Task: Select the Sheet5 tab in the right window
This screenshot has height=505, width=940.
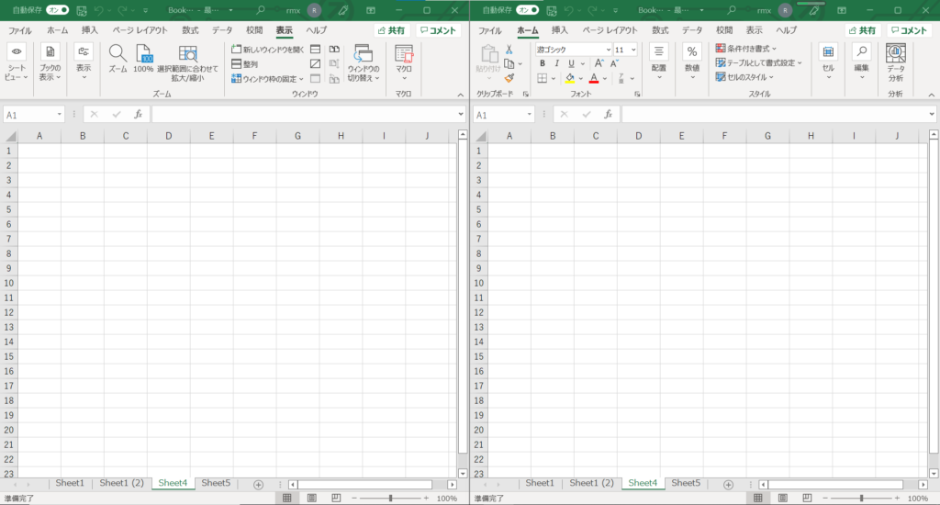Action: pos(685,483)
